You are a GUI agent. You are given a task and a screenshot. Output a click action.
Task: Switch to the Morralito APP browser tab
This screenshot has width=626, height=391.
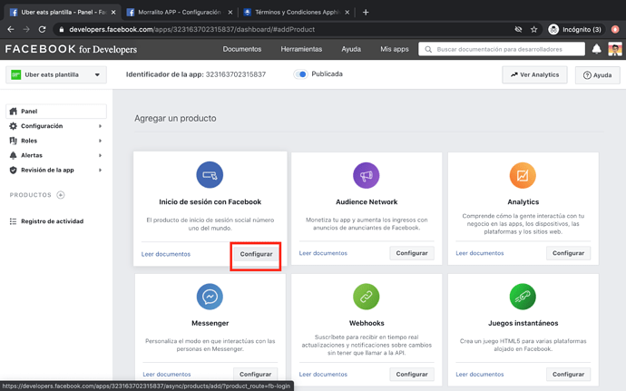[177, 12]
